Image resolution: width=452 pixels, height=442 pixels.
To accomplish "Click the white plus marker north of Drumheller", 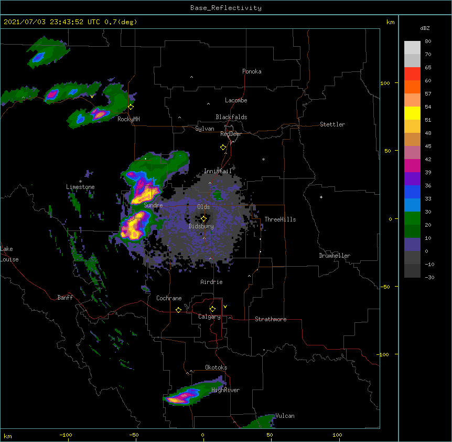I will click(321, 197).
